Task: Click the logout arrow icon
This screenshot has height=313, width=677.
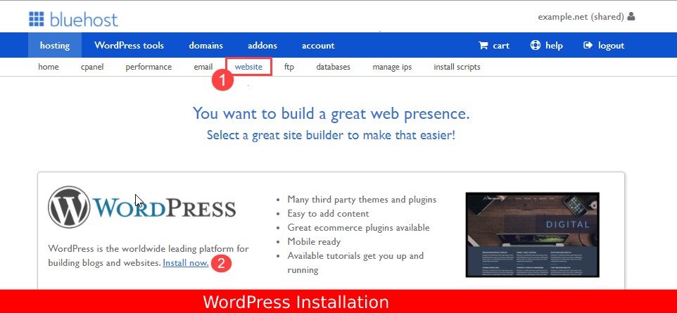Action: [588, 45]
